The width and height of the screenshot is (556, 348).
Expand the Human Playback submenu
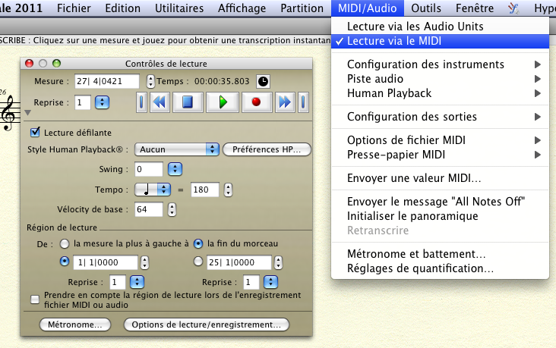click(x=440, y=93)
